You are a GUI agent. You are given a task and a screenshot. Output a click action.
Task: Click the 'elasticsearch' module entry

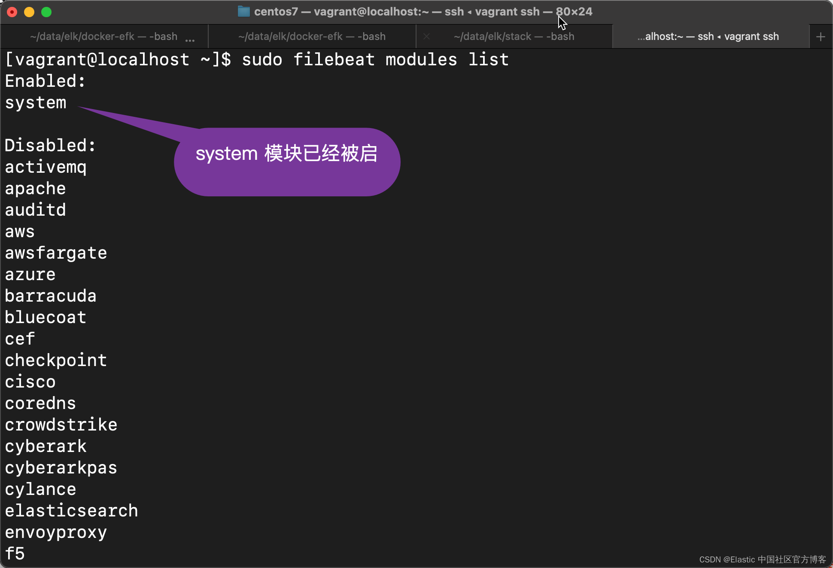[71, 511]
